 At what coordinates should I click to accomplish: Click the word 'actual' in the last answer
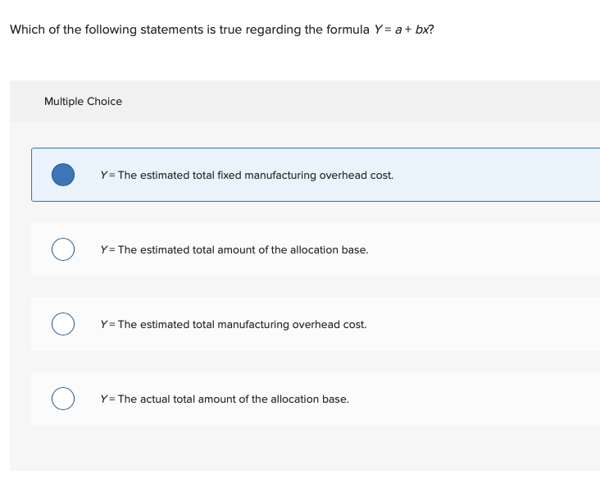(x=157, y=399)
